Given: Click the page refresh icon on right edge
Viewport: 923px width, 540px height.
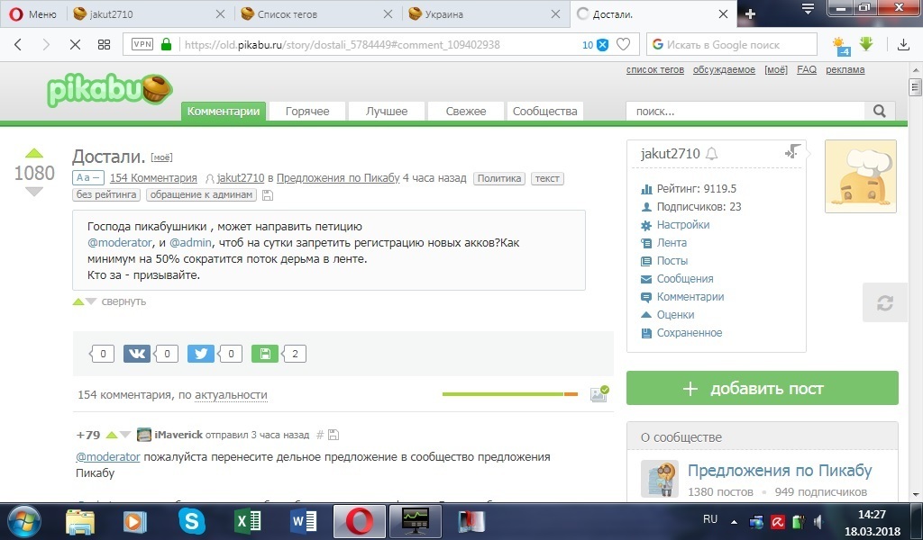Looking at the screenshot, I should click(884, 303).
